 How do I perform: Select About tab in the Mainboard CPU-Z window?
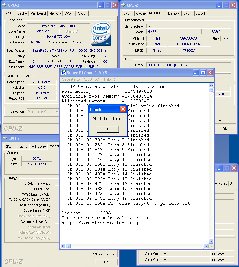(201, 13)
